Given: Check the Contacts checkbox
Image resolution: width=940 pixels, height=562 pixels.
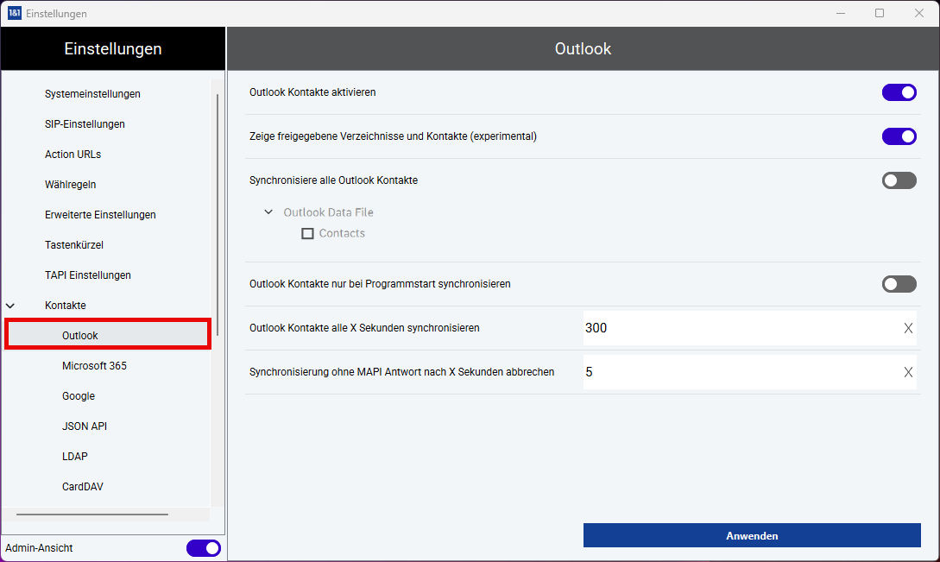Looking at the screenshot, I should tap(307, 234).
